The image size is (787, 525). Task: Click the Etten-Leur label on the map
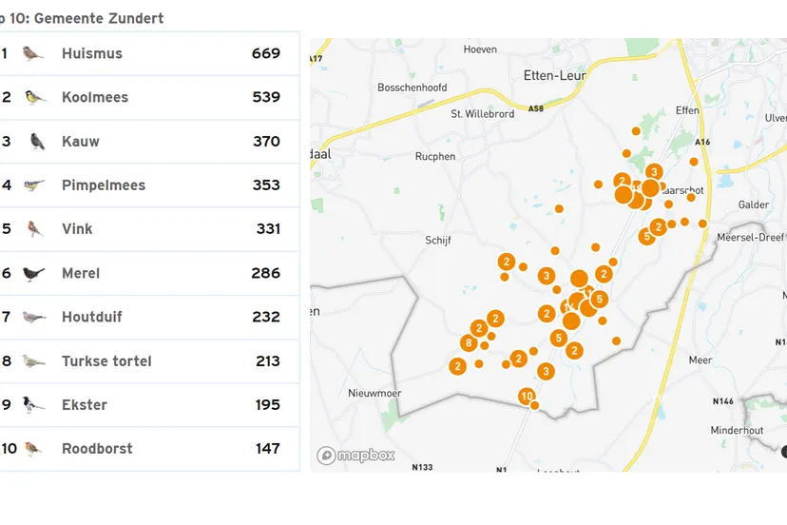(x=555, y=75)
